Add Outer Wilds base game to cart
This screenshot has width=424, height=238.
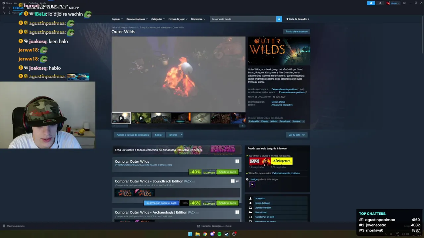pyautogui.click(x=227, y=172)
